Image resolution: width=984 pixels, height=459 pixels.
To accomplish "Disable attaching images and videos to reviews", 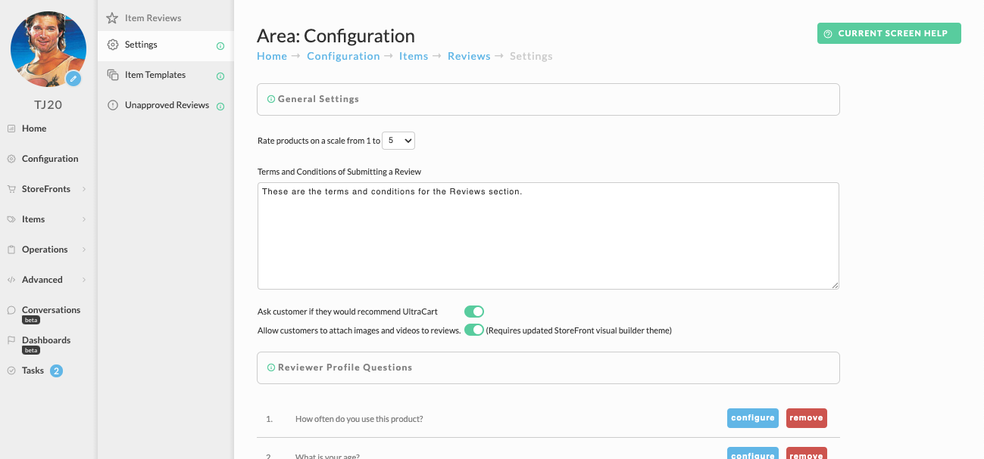I will coord(474,330).
